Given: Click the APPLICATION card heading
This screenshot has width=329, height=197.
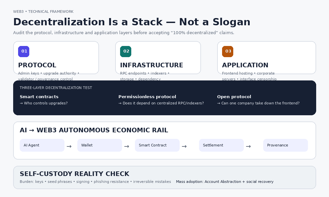Looking at the screenshot, I should [245, 65].
